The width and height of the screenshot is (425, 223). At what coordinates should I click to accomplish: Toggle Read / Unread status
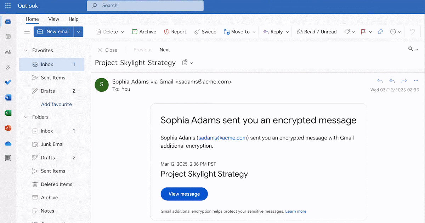(317, 32)
